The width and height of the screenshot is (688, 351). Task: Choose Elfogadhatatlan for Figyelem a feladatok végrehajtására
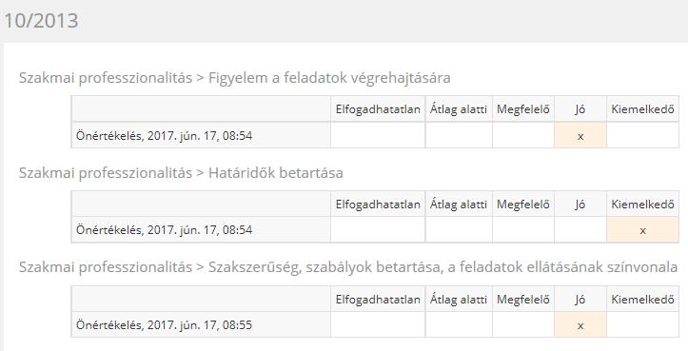pos(378,136)
